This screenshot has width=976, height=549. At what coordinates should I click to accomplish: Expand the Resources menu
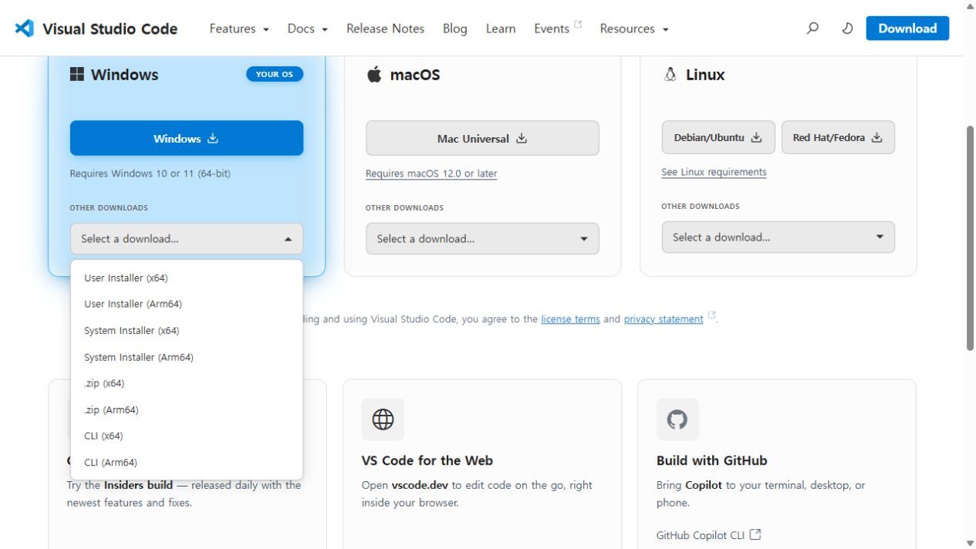point(634,29)
